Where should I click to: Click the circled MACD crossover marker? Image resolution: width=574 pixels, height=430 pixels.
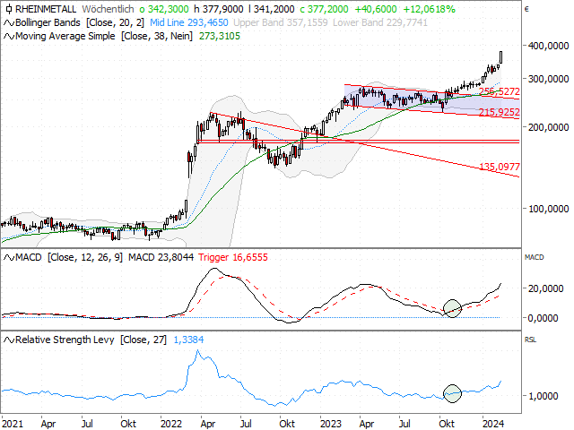click(x=452, y=308)
